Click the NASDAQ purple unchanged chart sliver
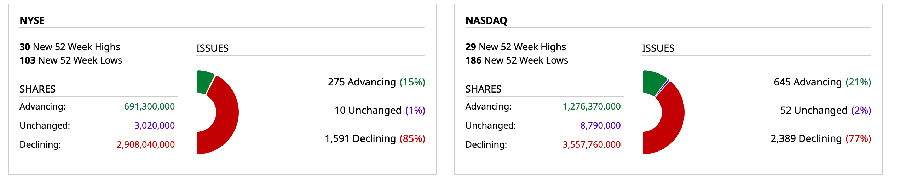Image resolution: width=900 pixels, height=183 pixels. click(x=662, y=88)
